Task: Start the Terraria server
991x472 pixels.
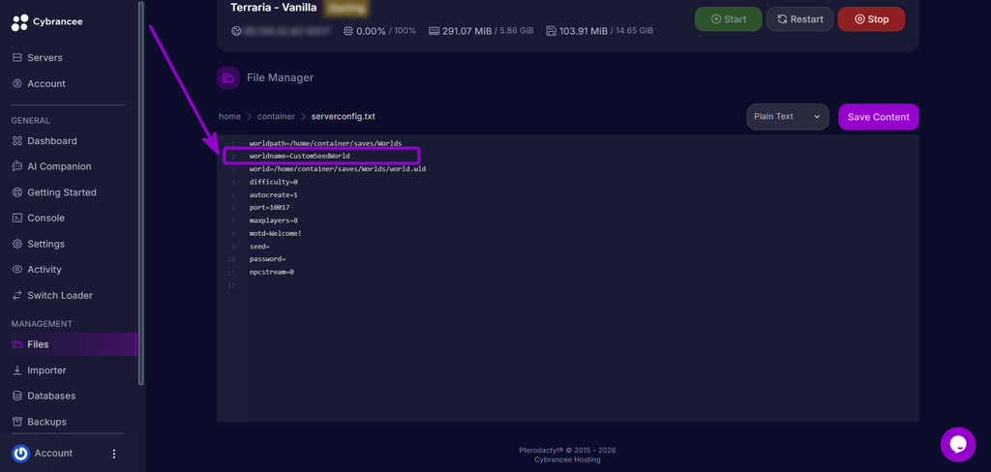Action: (x=728, y=19)
